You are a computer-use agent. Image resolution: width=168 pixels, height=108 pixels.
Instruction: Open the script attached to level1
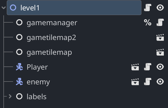click(148, 8)
